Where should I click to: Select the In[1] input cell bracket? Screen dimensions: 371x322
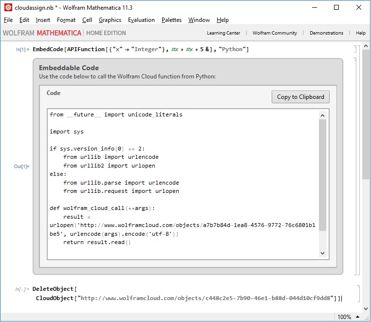tap(355, 49)
